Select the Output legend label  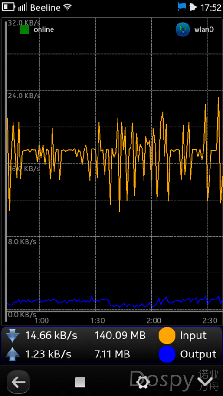[198, 355]
